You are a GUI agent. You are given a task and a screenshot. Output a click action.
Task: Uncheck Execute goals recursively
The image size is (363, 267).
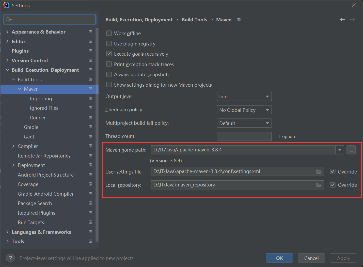coord(109,54)
